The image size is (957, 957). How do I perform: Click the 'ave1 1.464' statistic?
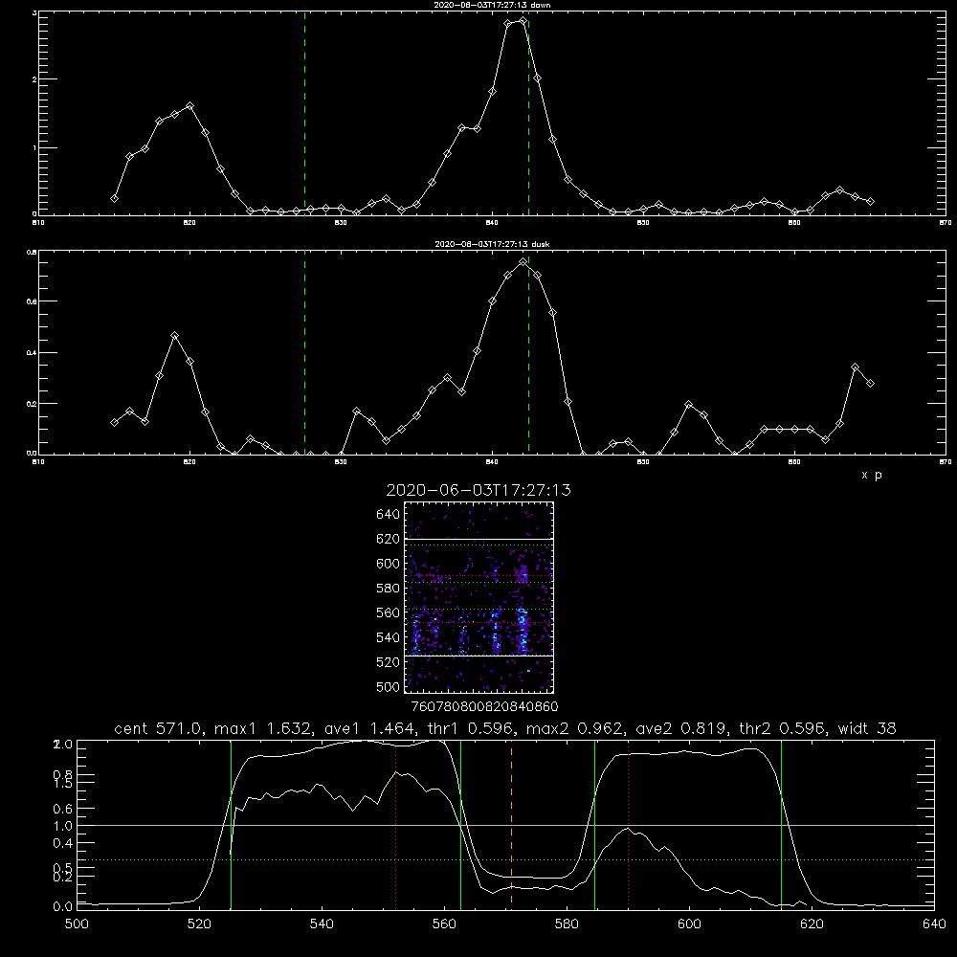pos(369,728)
